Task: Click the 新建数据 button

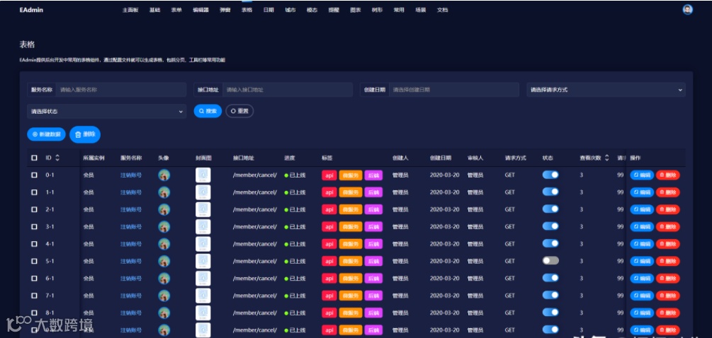Action: tap(46, 134)
